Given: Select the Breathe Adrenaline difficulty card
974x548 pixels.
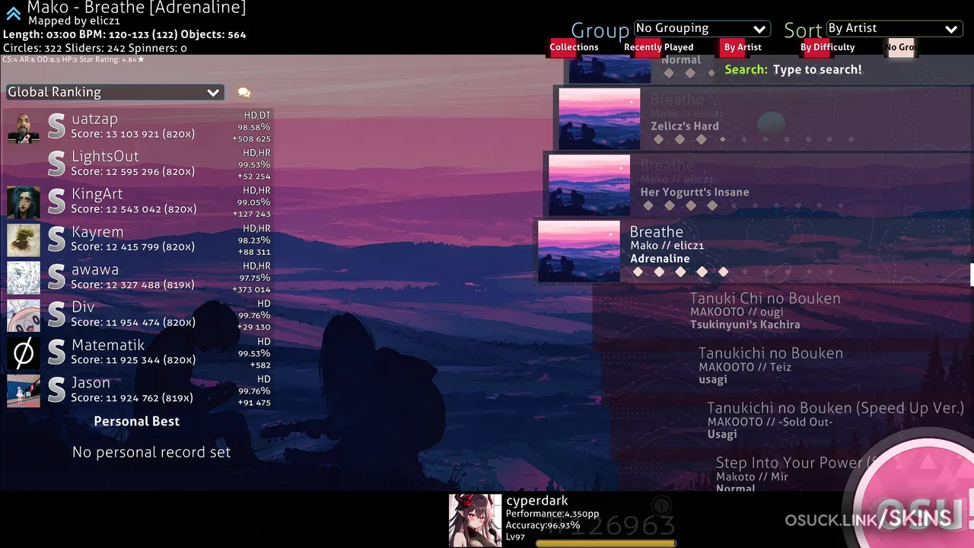Looking at the screenshot, I should 753,251.
